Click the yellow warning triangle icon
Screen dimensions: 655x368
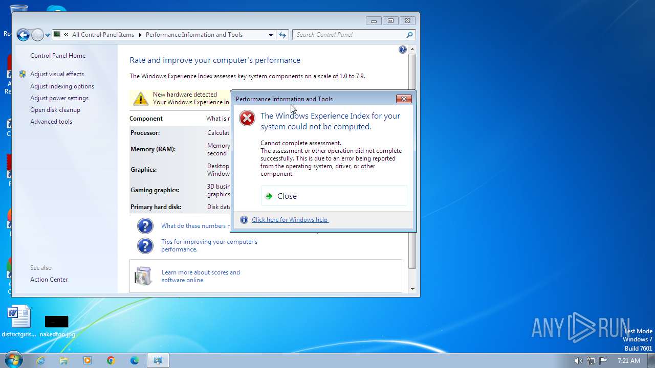(x=140, y=98)
